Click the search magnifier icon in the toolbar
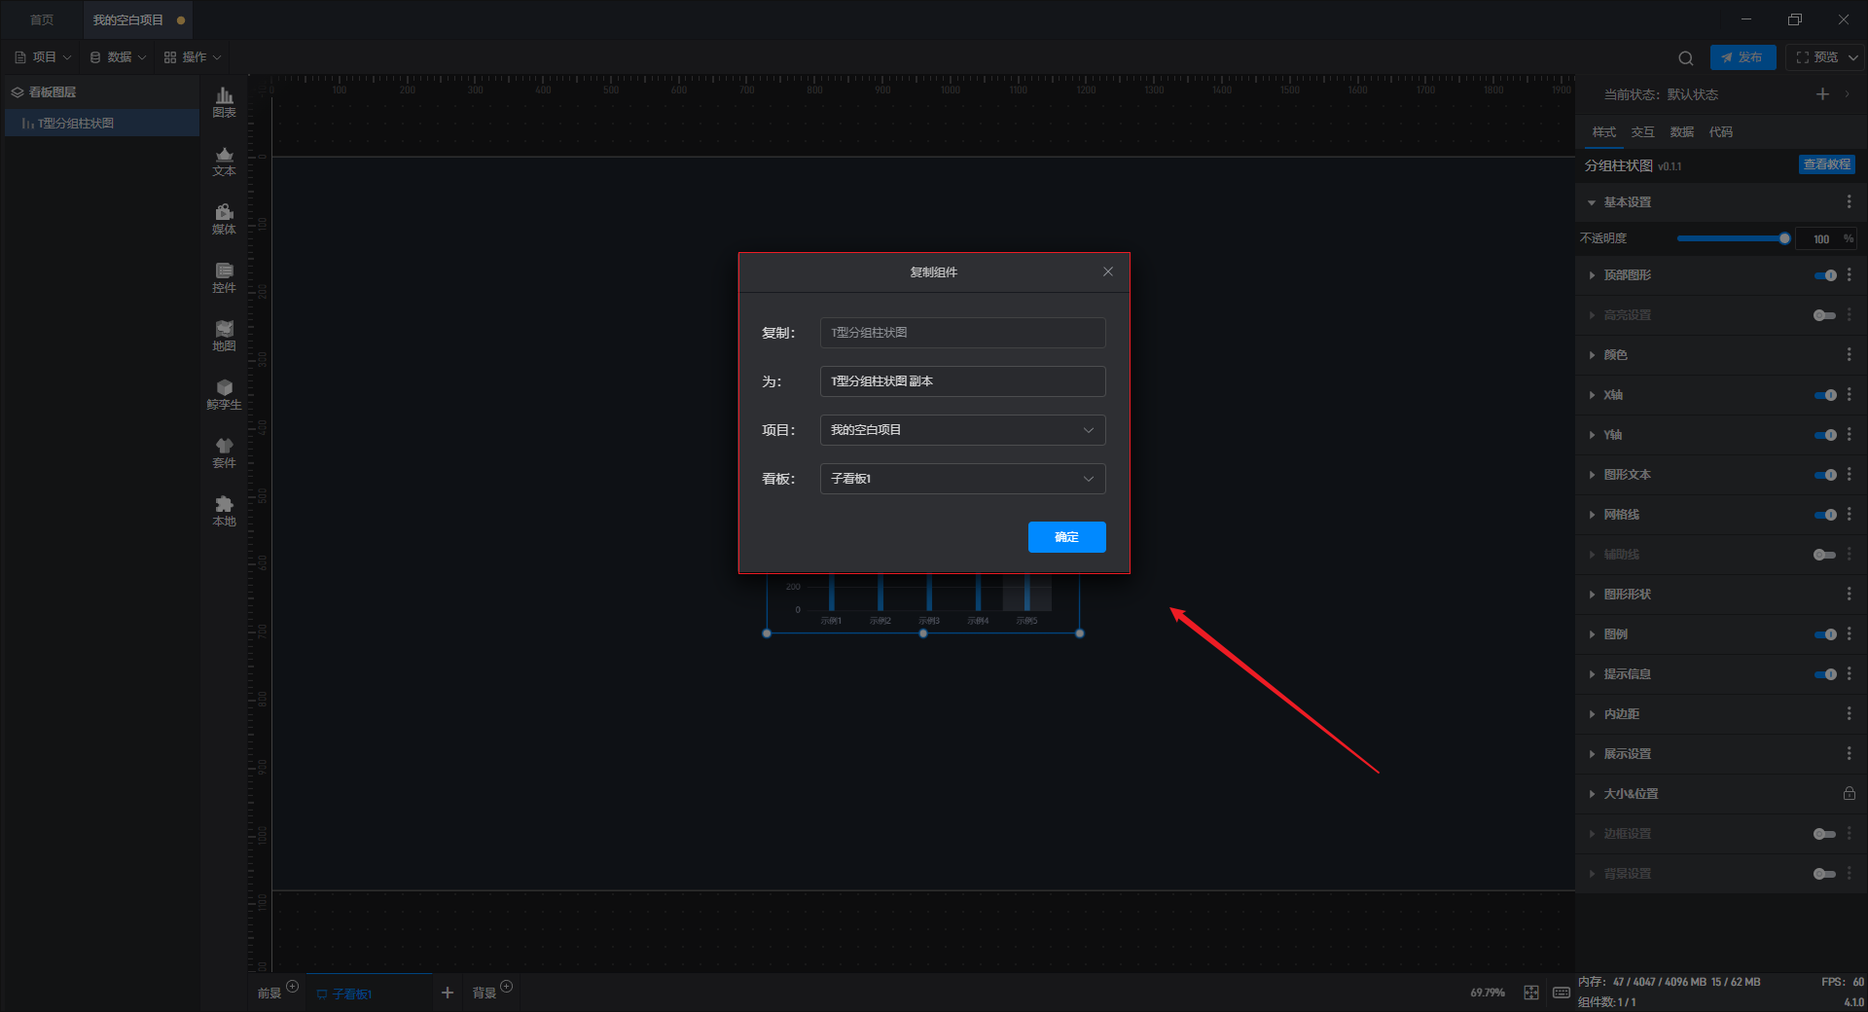Viewport: 1868px width, 1012px height. (x=1686, y=57)
